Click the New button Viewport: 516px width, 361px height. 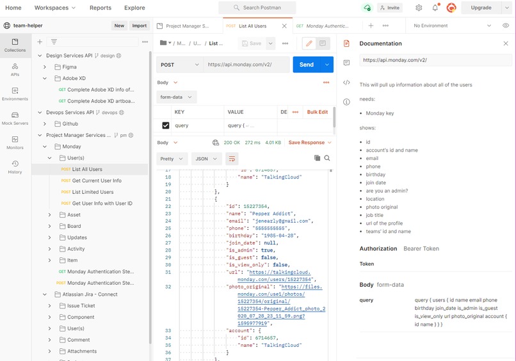[119, 26]
